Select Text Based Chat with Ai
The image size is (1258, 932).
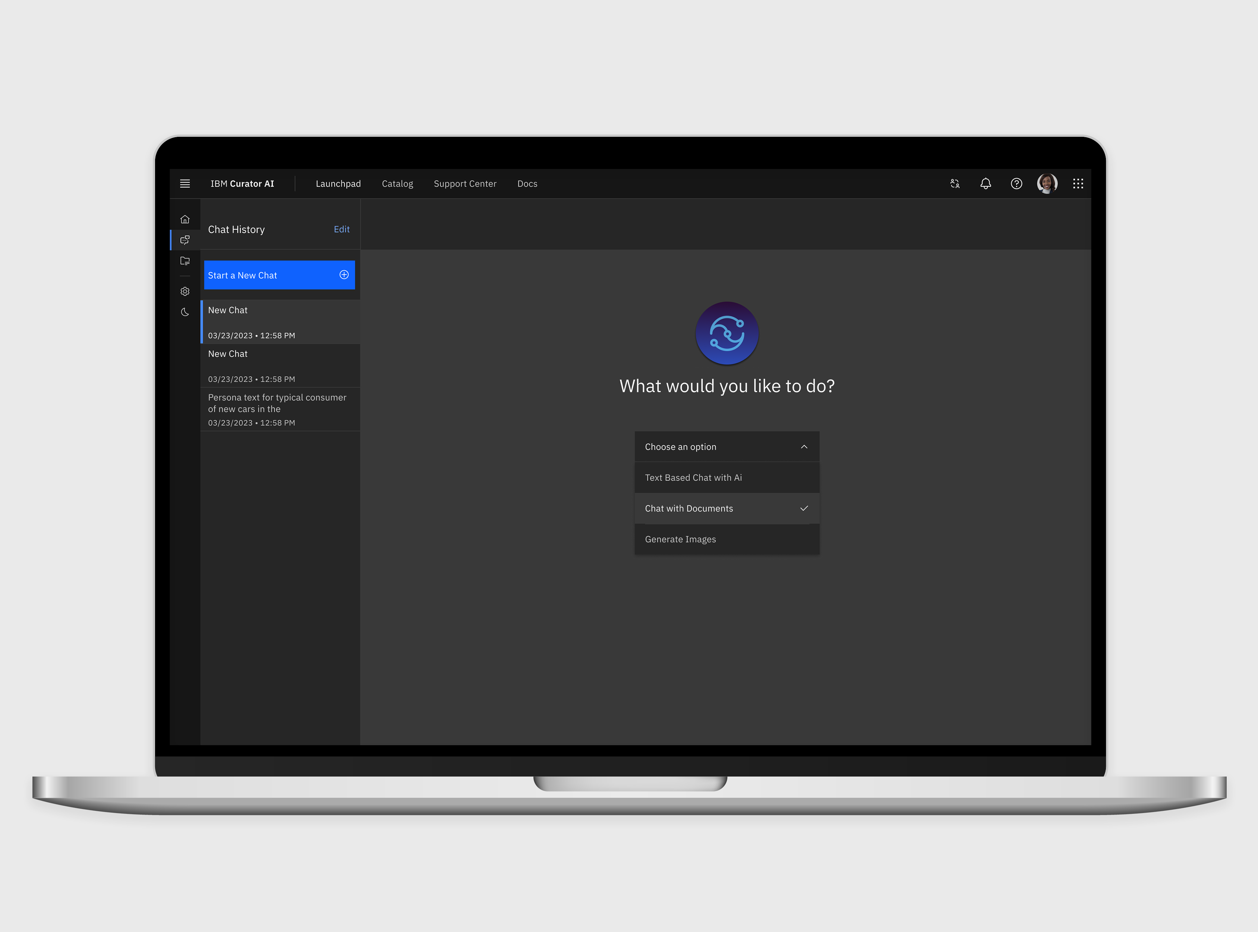(726, 477)
